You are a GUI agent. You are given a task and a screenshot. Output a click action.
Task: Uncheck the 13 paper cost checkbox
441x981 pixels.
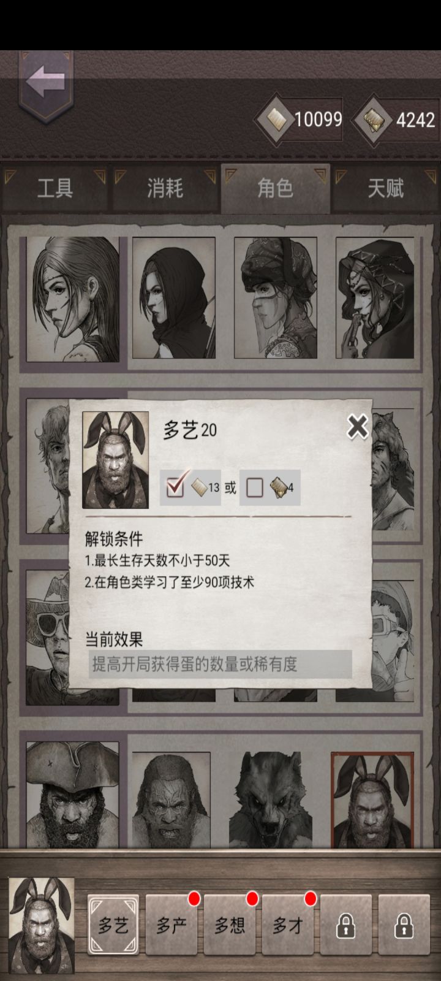[x=175, y=487]
